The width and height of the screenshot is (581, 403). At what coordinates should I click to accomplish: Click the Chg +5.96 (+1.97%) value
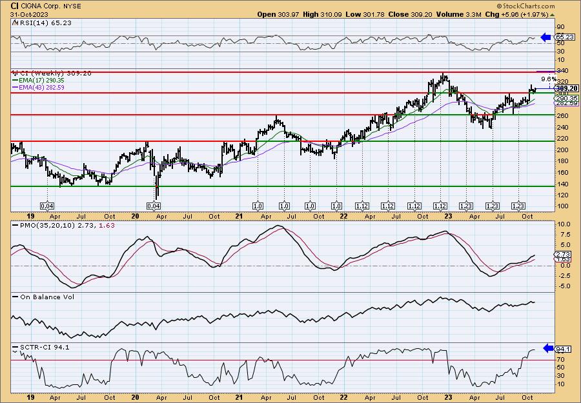point(516,14)
